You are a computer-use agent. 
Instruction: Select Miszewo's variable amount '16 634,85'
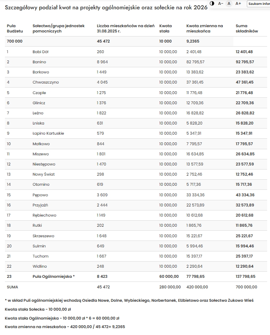click(195, 154)
